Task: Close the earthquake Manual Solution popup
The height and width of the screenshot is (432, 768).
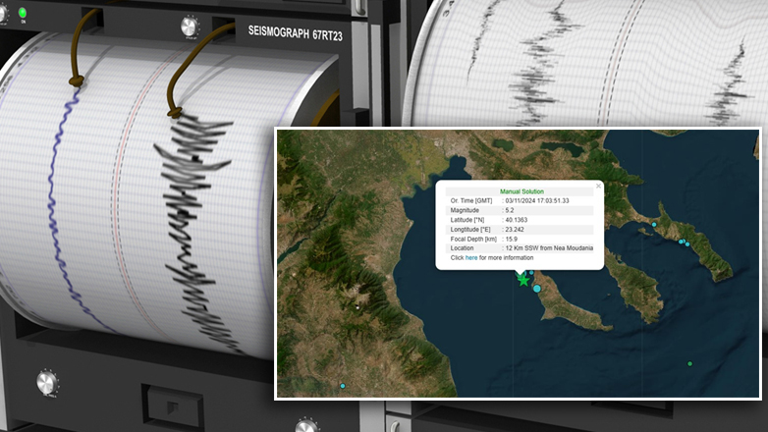Action: click(598, 185)
